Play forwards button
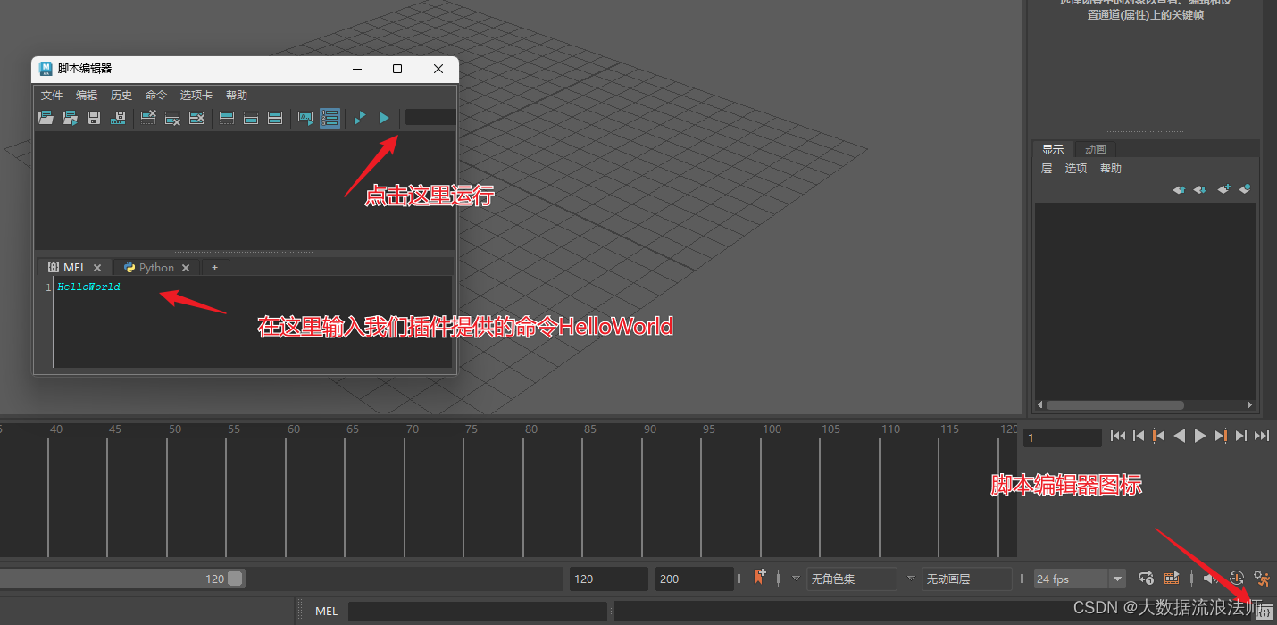The image size is (1277, 625). [x=1200, y=436]
